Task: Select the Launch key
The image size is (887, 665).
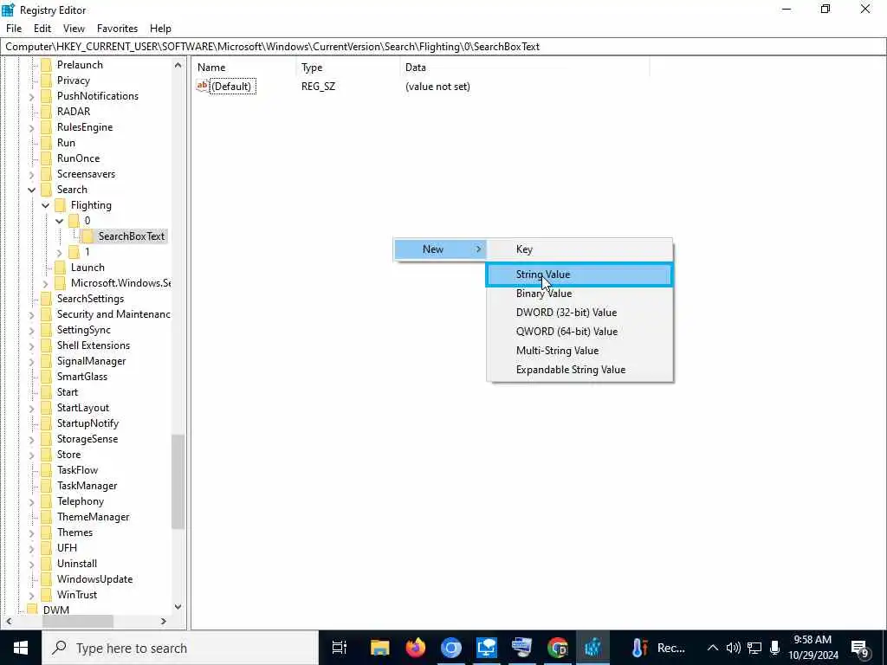Action: click(x=87, y=268)
